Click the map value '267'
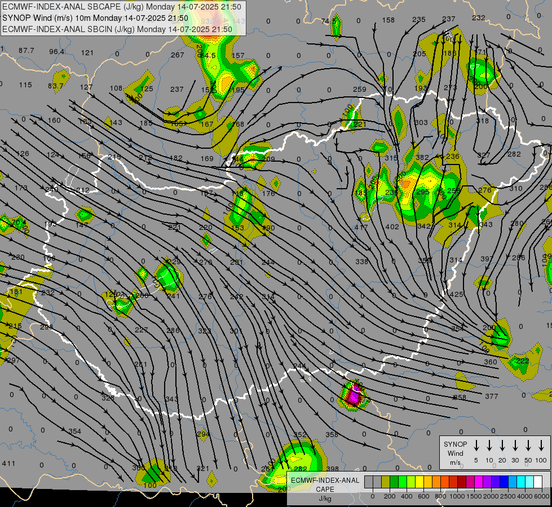 (x=178, y=55)
